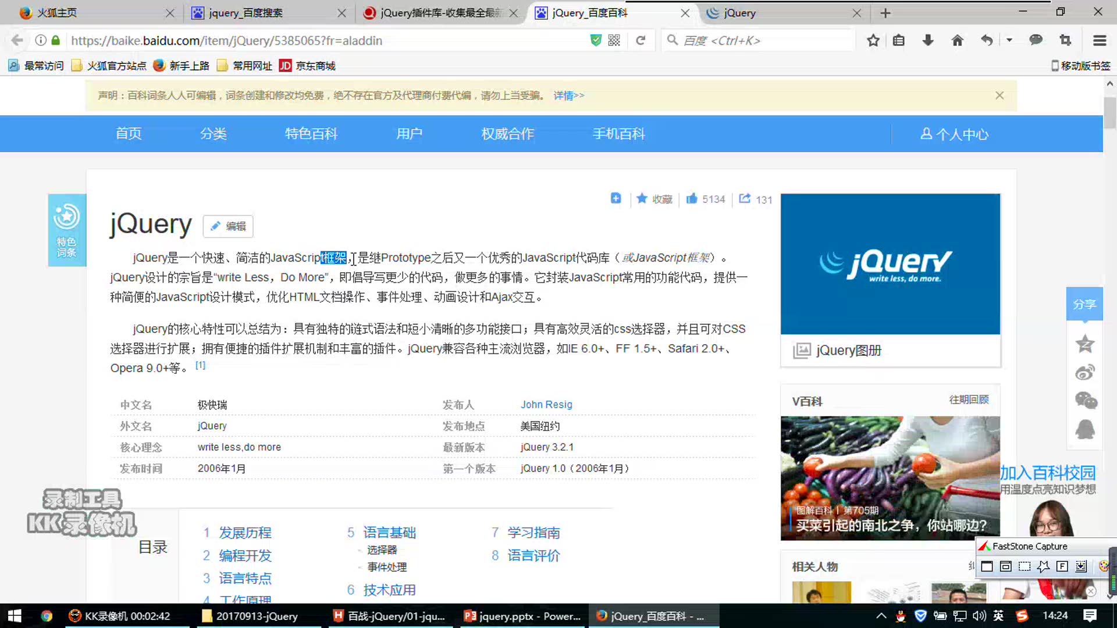Image resolution: width=1117 pixels, height=628 pixels.
Task: Dismiss the yellow notice banner
Action: click(999, 95)
